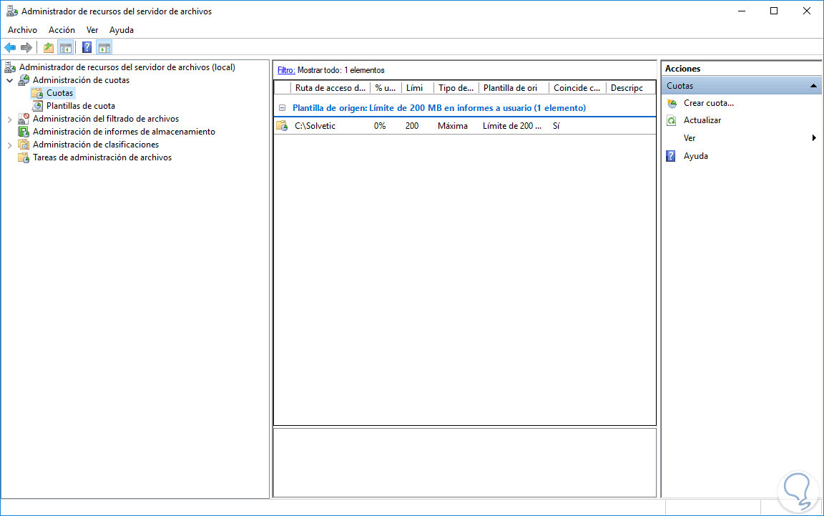Click the 0% usage cell
Viewport: 824px width, 516px height.
pyautogui.click(x=380, y=126)
